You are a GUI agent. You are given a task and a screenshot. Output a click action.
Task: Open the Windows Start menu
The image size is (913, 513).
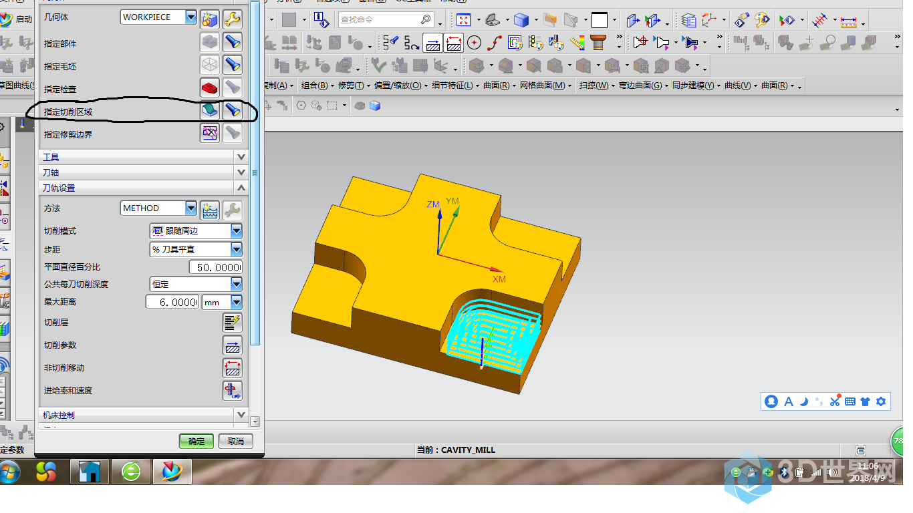[9, 472]
